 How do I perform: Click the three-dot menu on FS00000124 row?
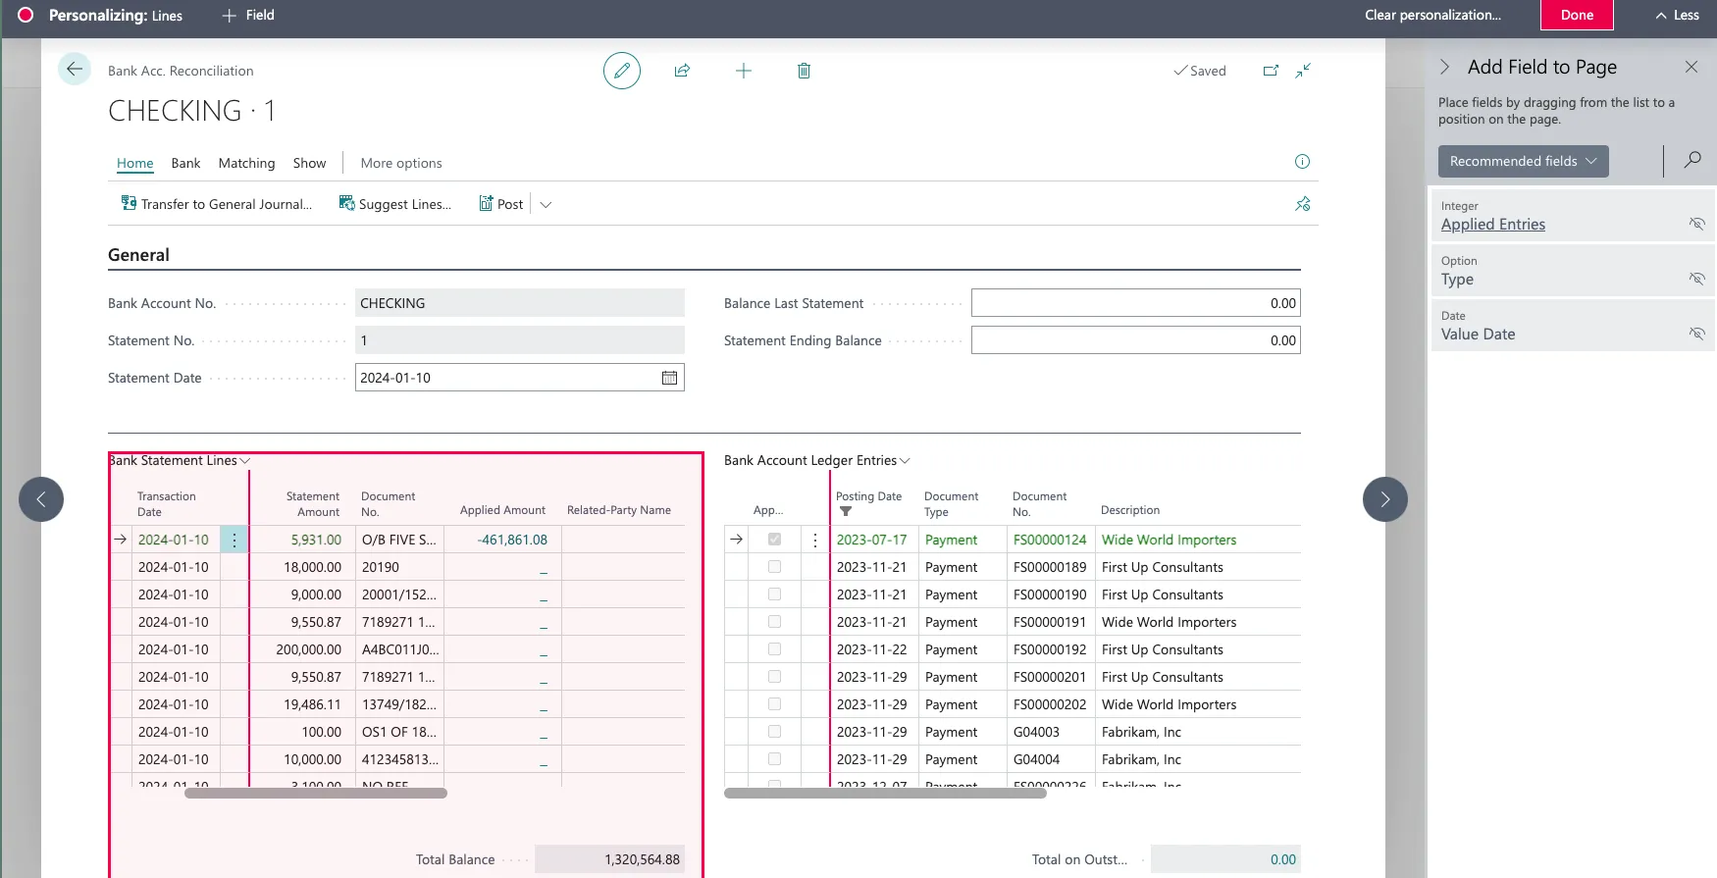814,540
